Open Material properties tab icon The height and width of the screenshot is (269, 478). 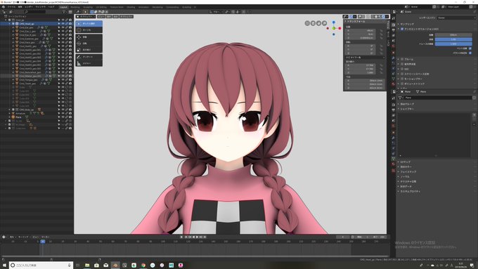click(394, 84)
